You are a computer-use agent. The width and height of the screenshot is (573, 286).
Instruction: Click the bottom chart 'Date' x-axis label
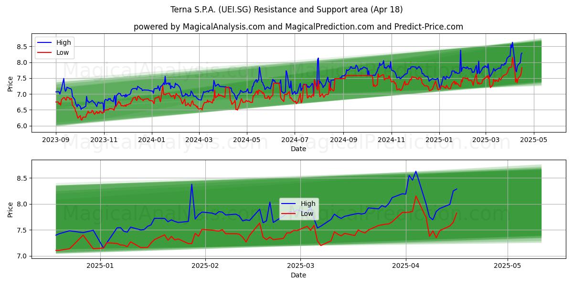click(x=298, y=275)
